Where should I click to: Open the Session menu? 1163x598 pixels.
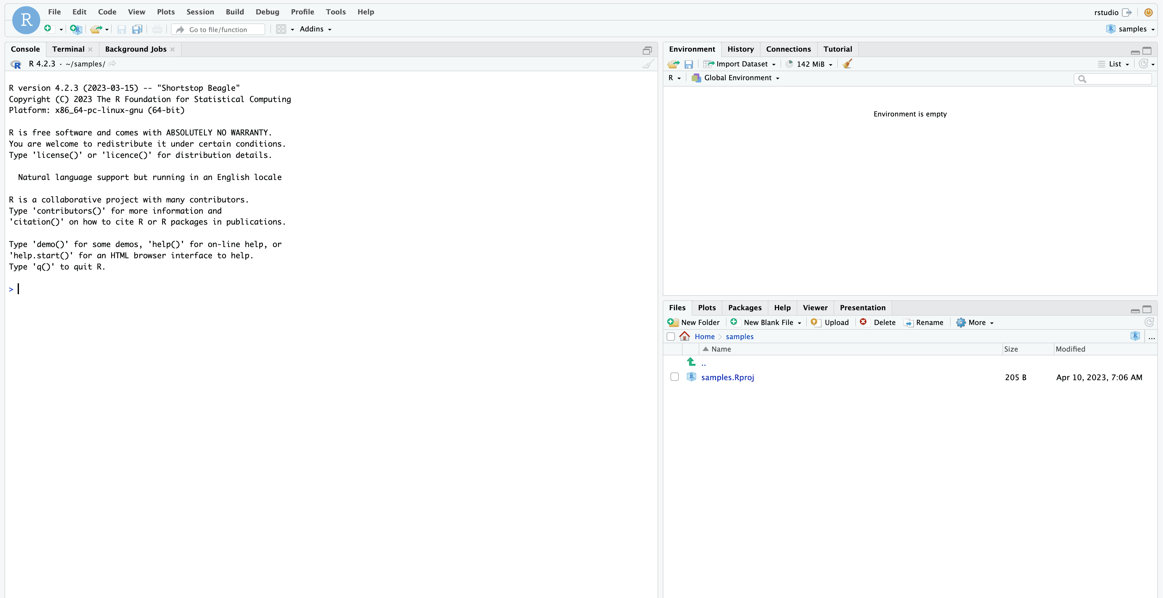click(200, 12)
